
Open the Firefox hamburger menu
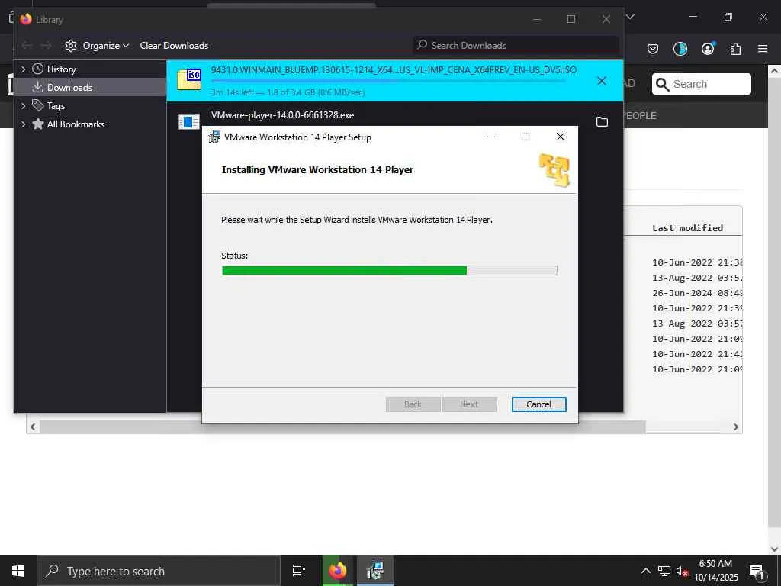[x=763, y=48]
